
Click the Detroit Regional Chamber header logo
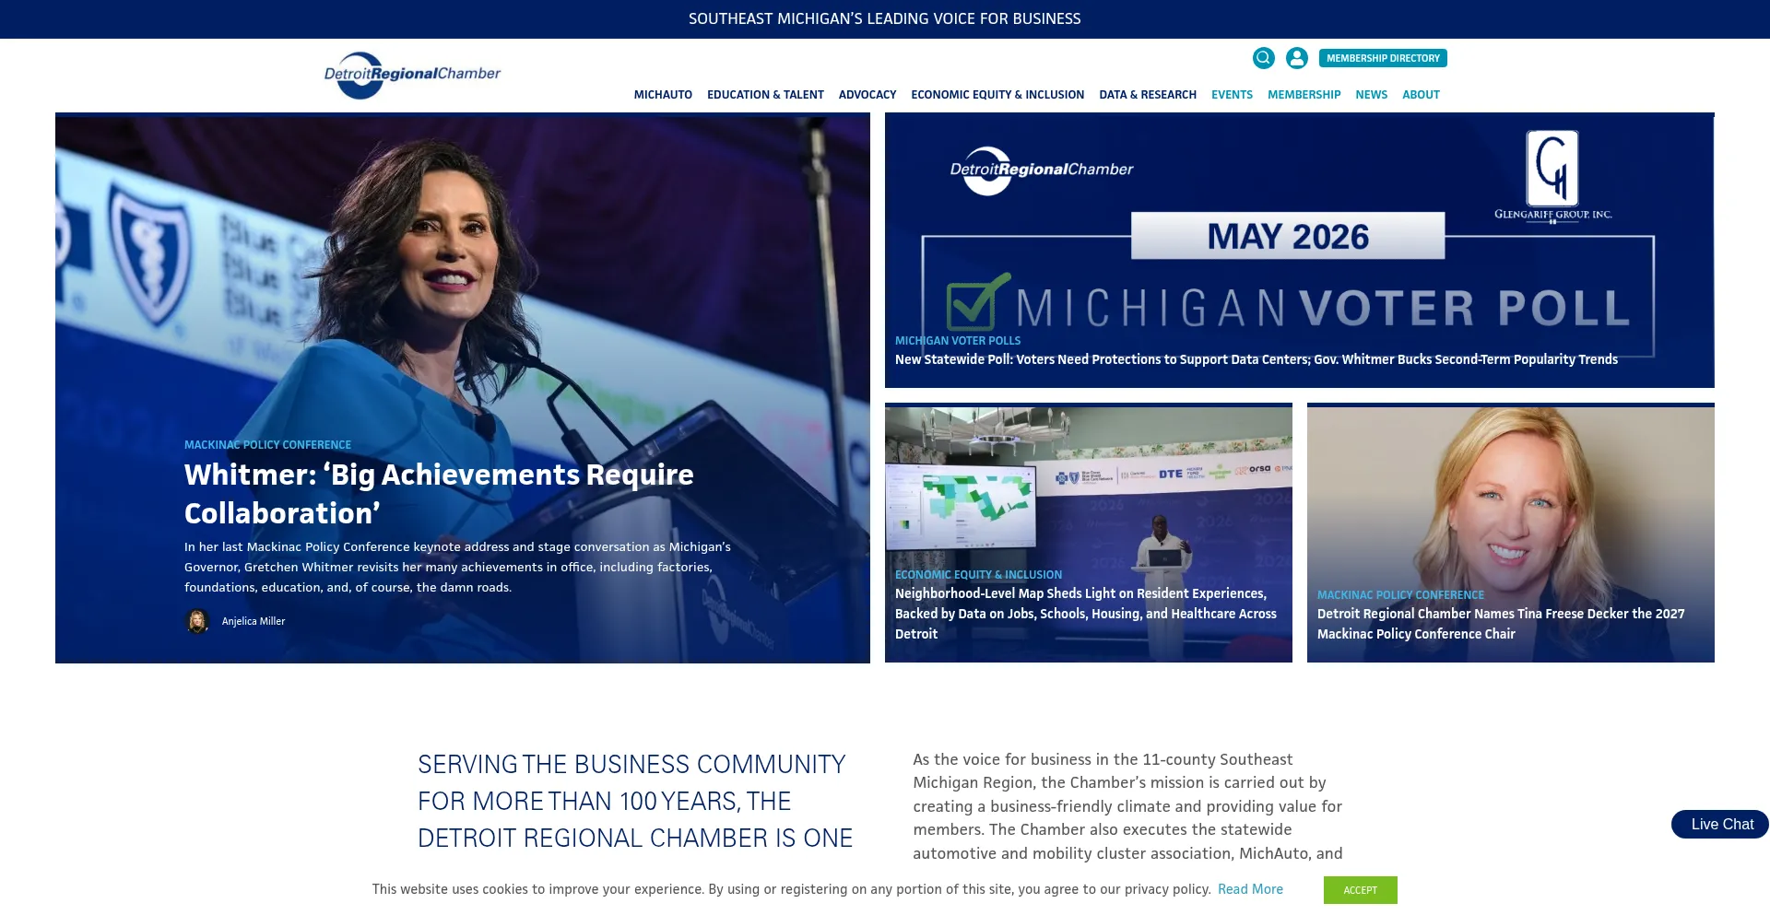point(412,75)
